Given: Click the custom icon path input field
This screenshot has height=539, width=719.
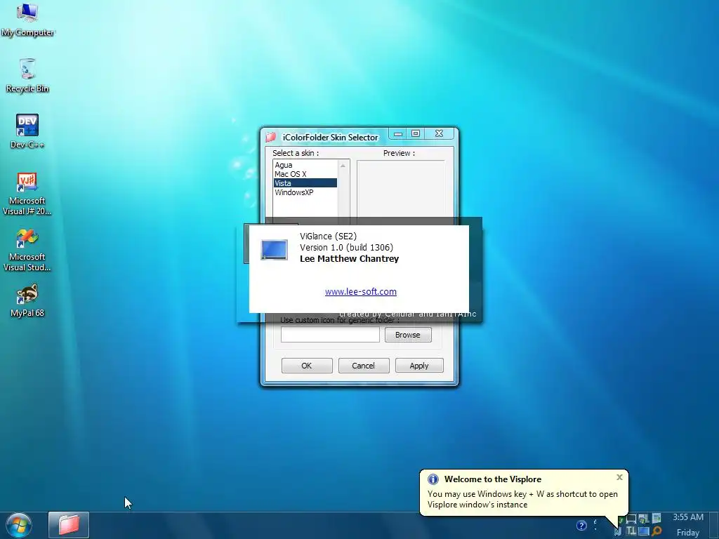Looking at the screenshot, I should pyautogui.click(x=330, y=335).
